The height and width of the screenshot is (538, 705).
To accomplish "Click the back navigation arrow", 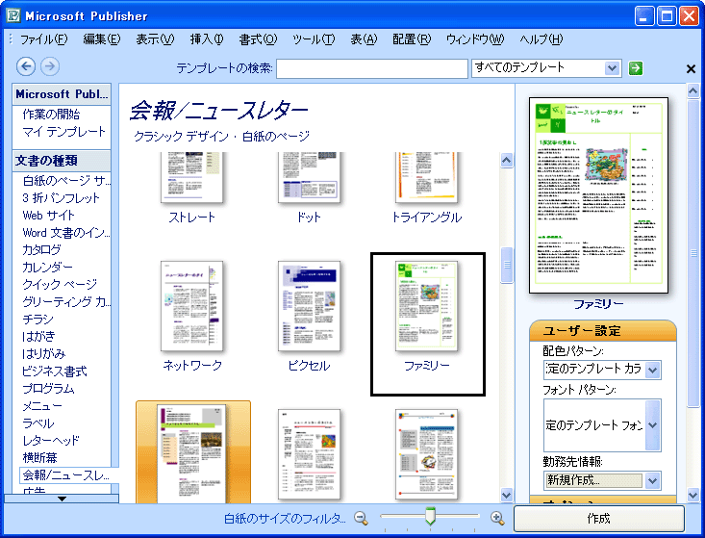I will 26,66.
